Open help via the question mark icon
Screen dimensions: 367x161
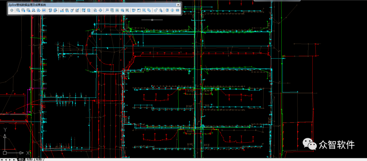coord(167,10)
